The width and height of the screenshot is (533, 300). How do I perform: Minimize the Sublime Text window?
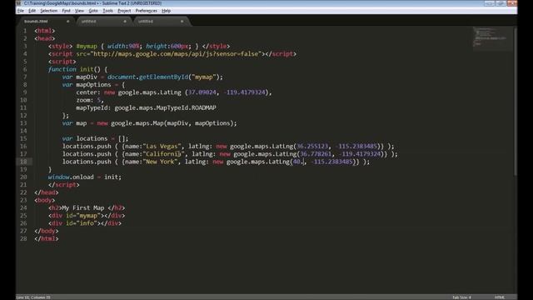(489, 3)
